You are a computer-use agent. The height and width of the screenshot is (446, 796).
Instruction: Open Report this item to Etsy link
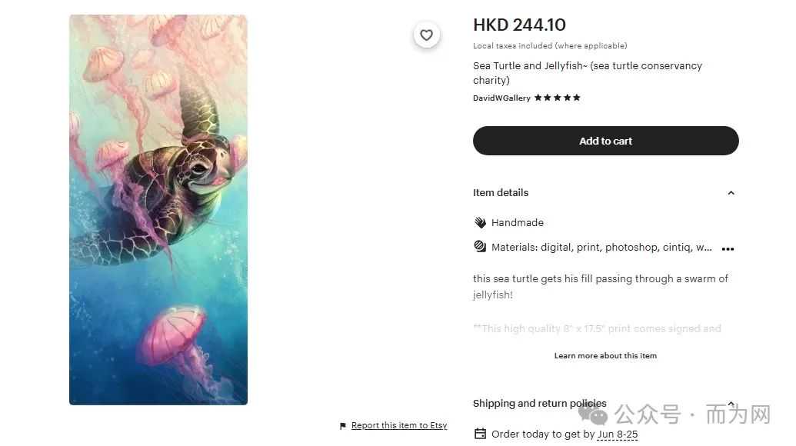tap(399, 426)
